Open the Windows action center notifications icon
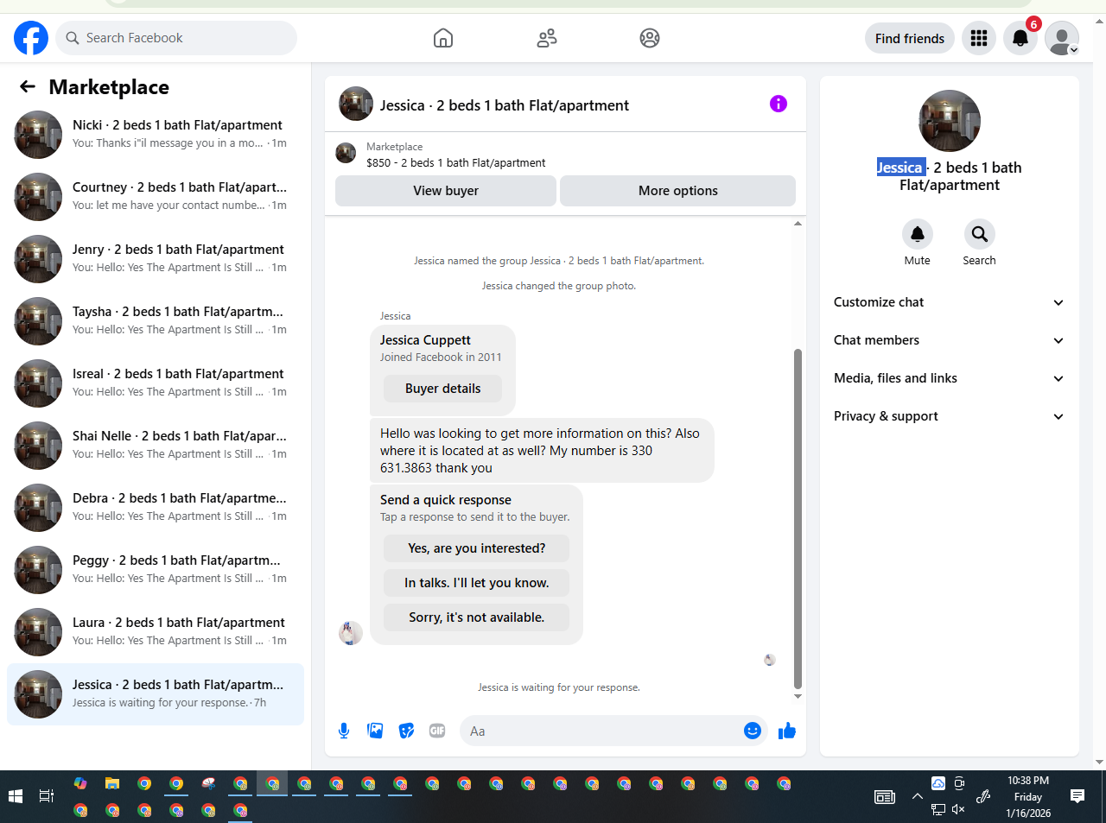 (x=1077, y=796)
